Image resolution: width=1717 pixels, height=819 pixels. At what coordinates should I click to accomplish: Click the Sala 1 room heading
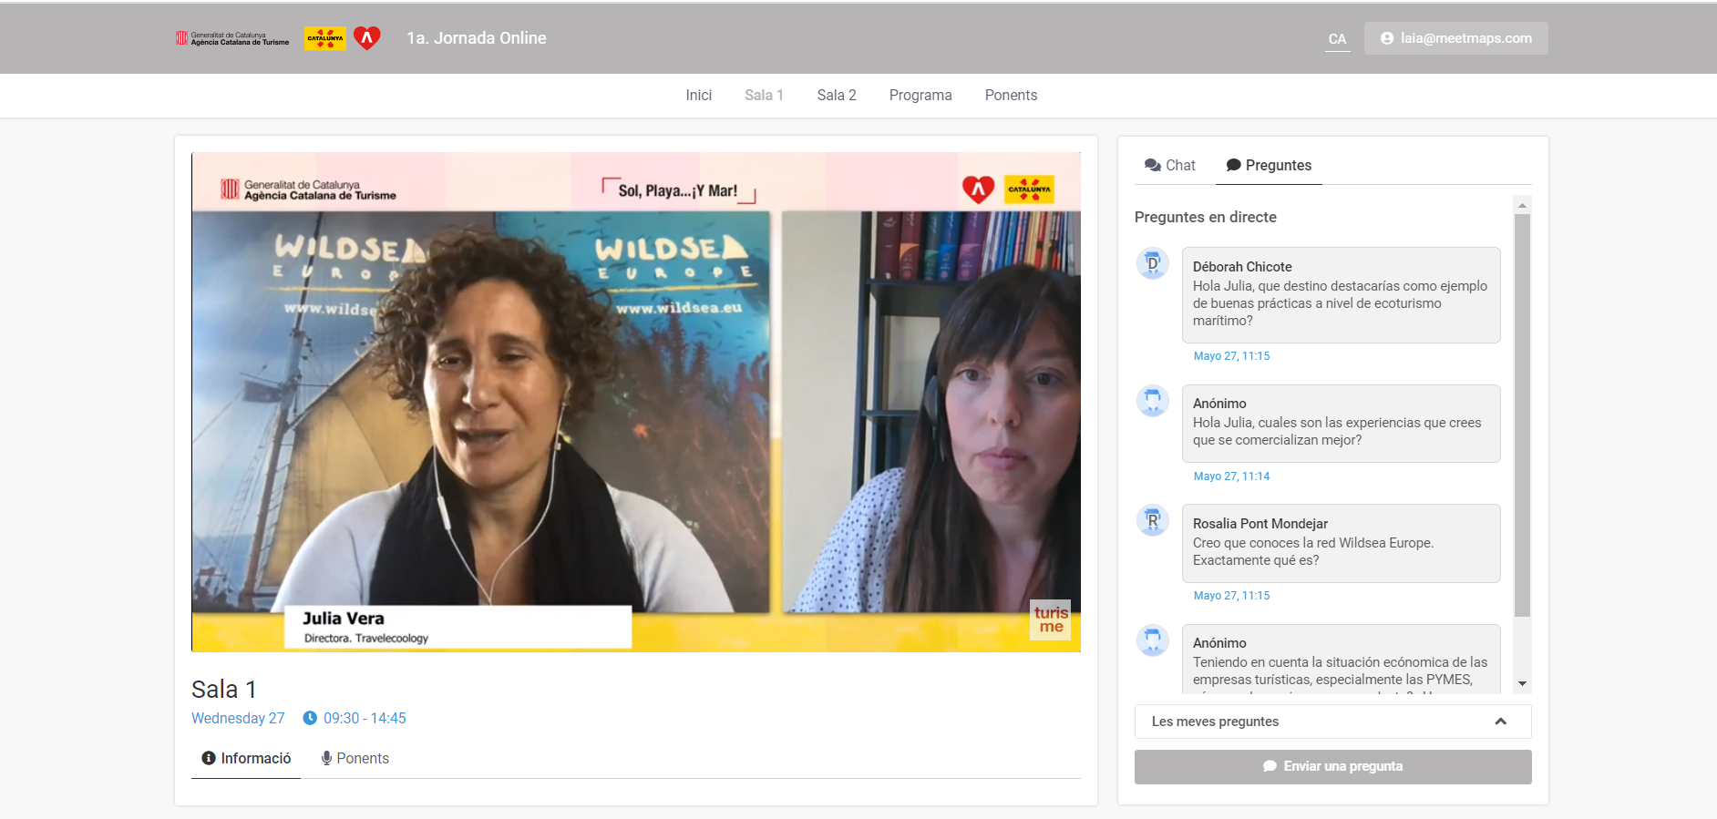point(224,690)
